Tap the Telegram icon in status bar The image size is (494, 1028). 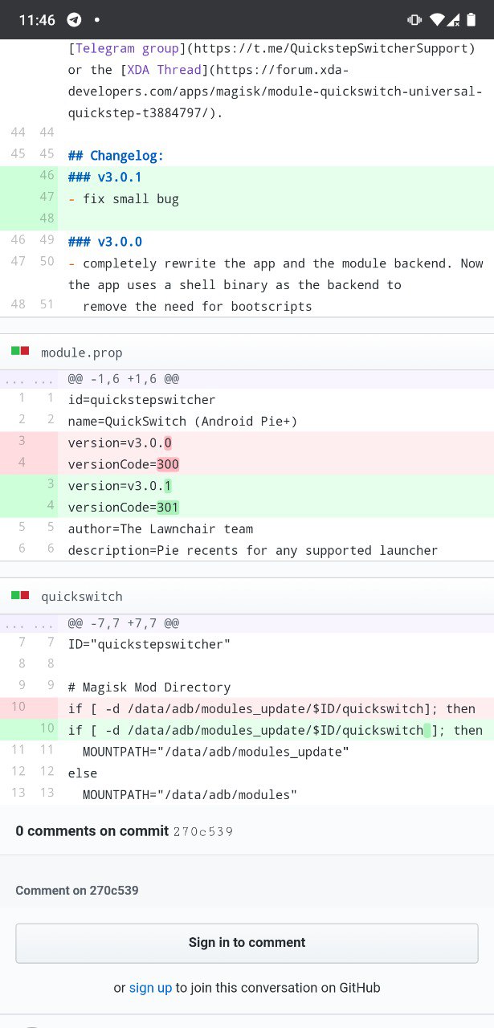click(74, 19)
